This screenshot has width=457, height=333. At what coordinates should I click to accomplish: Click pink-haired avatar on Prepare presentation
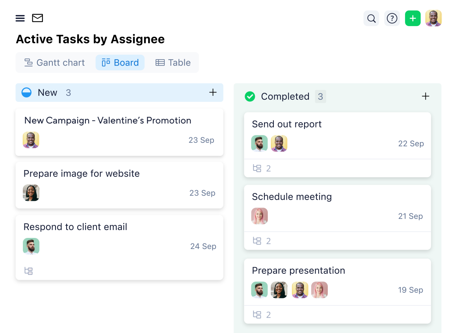coord(320,290)
